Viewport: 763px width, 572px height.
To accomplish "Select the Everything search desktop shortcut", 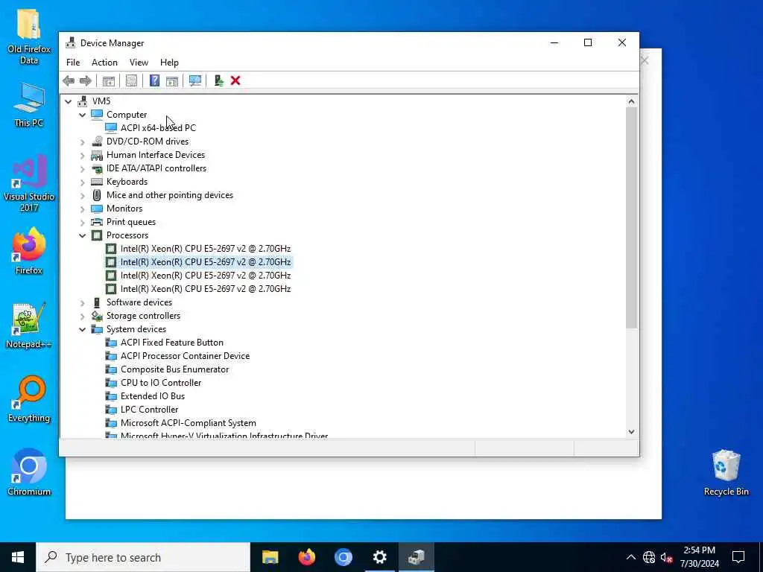I will coord(29,399).
